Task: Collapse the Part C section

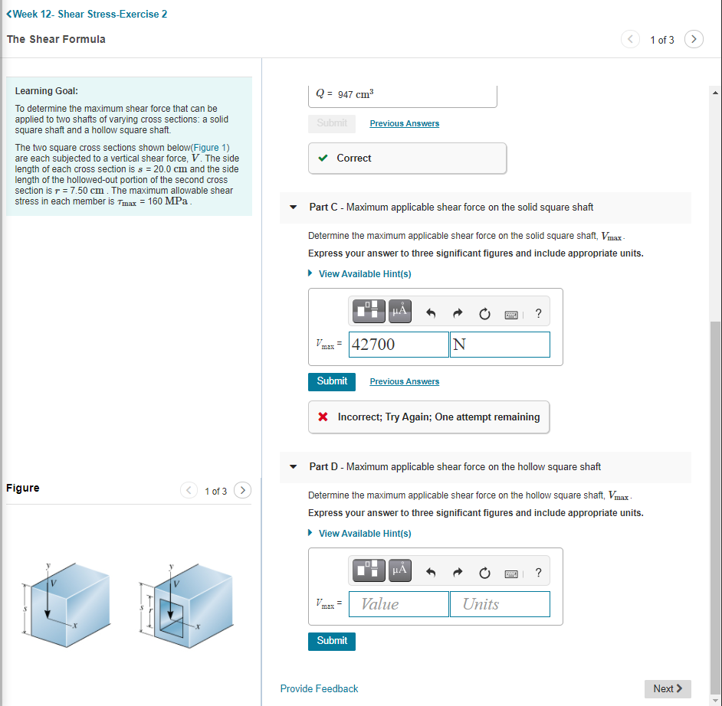Action: [x=294, y=207]
